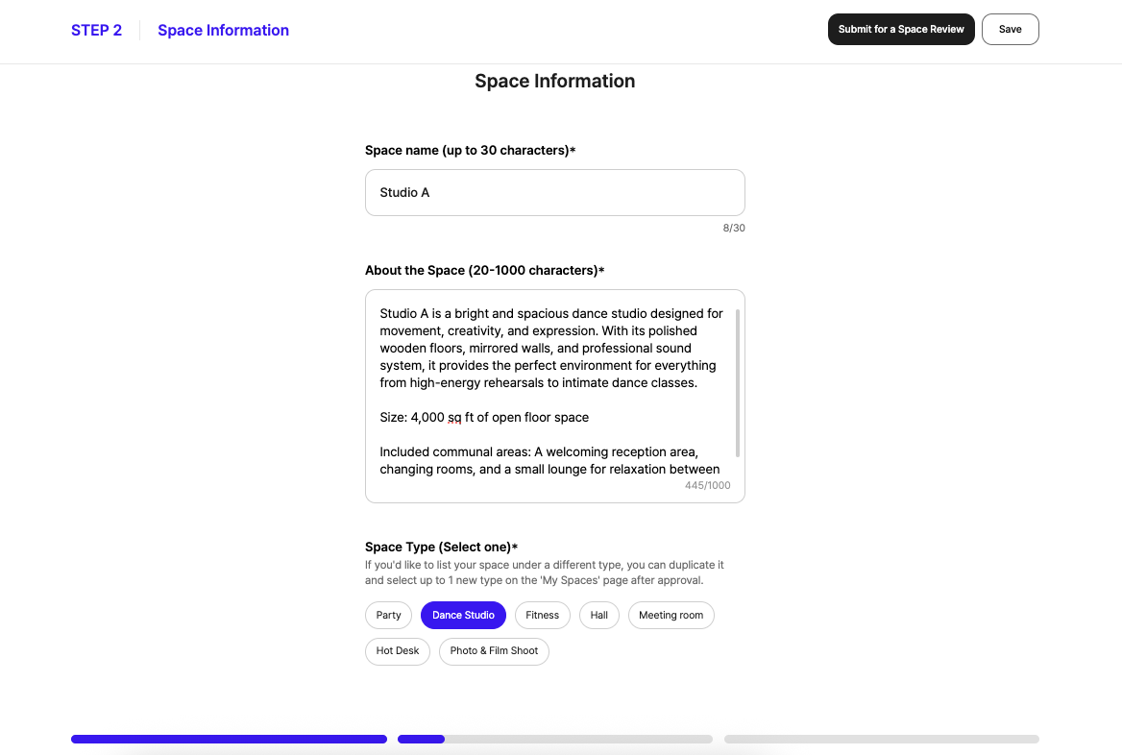Click the 445/1000 character counter
1122x755 pixels.
tap(708, 485)
